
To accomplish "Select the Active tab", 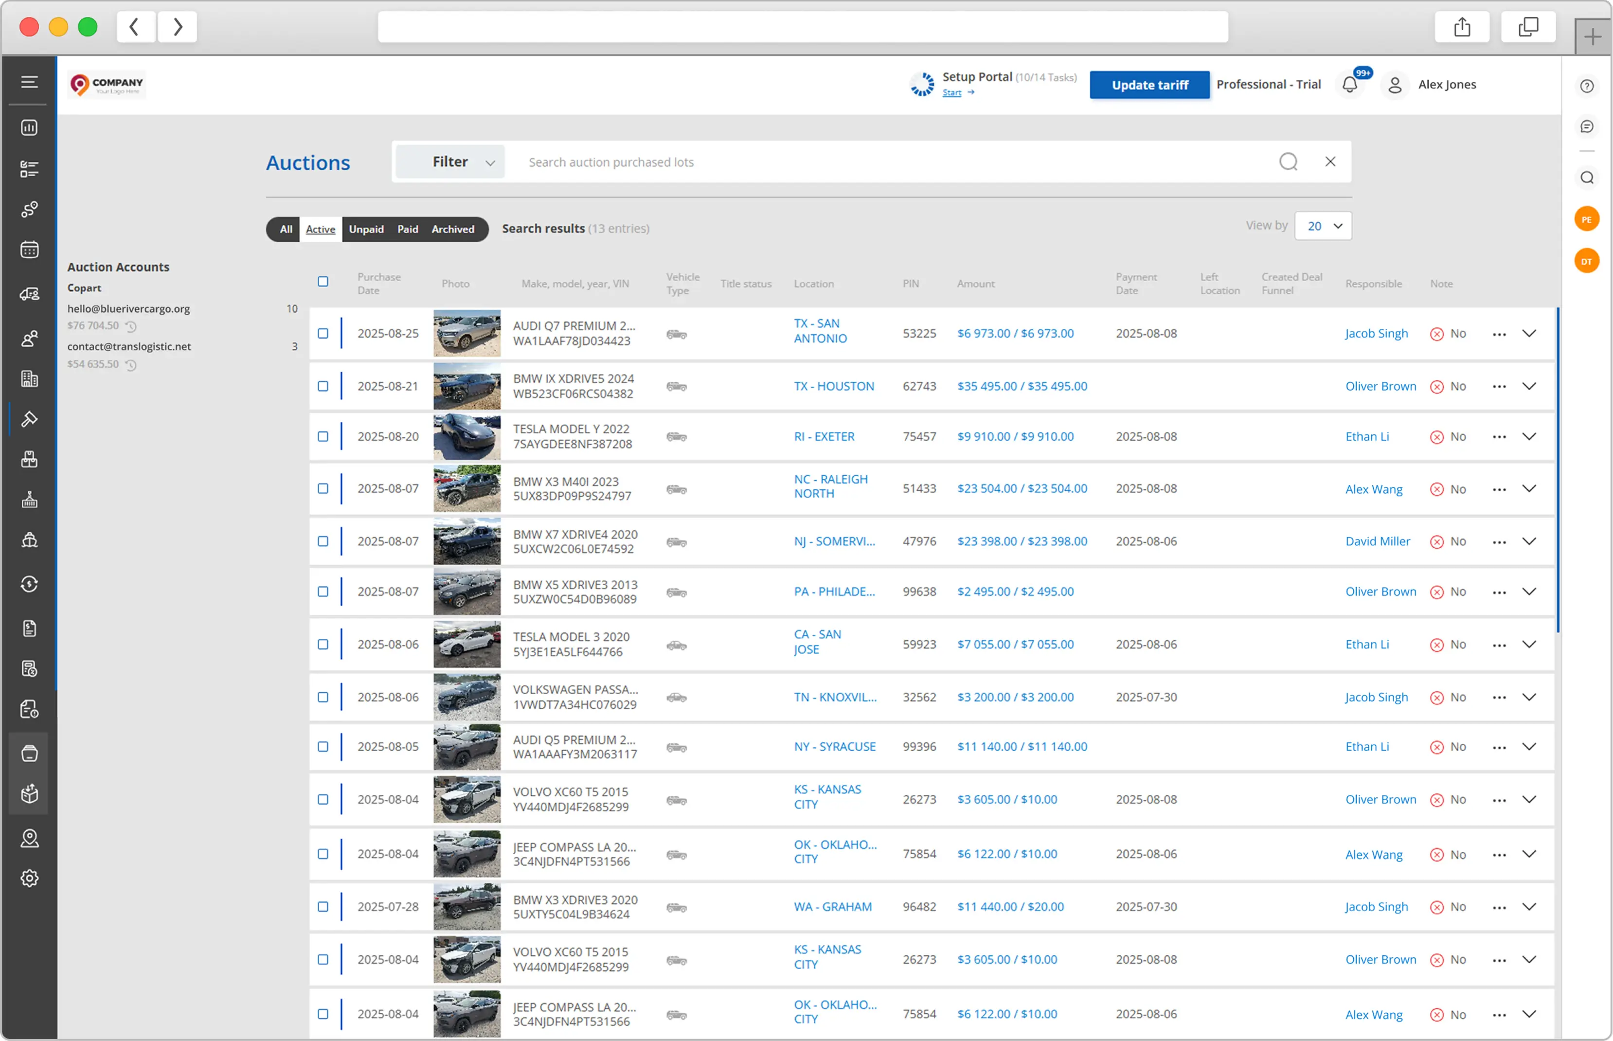I will [320, 229].
